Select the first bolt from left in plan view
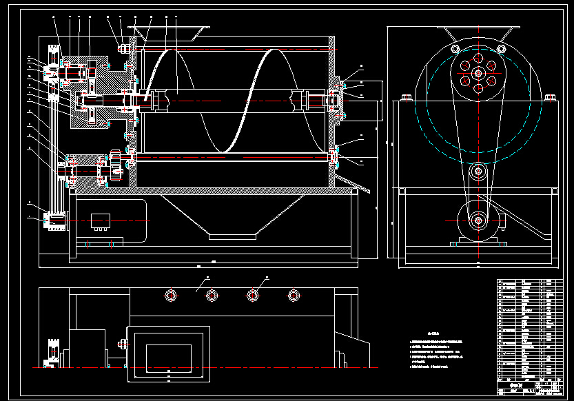This screenshot has width=574, height=401. (x=171, y=296)
